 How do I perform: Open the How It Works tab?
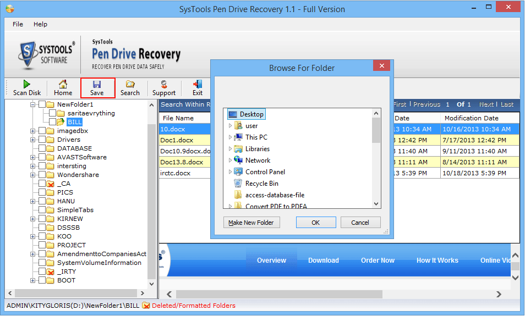click(437, 260)
